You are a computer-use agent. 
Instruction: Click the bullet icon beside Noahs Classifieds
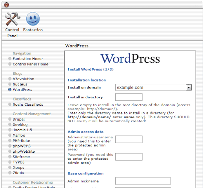[10, 104]
